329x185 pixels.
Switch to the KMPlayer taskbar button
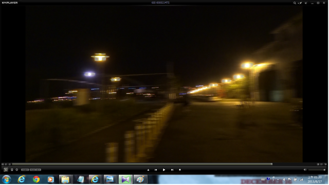click(x=125, y=179)
